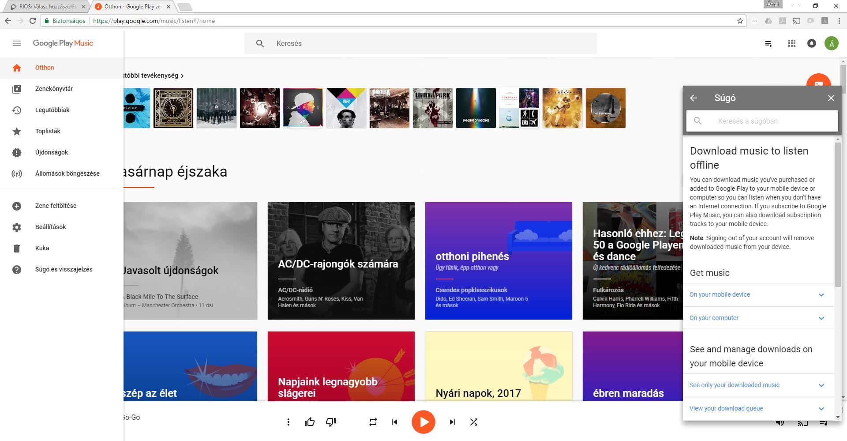Open Toplisták charts
The width and height of the screenshot is (847, 441).
tap(62, 131)
